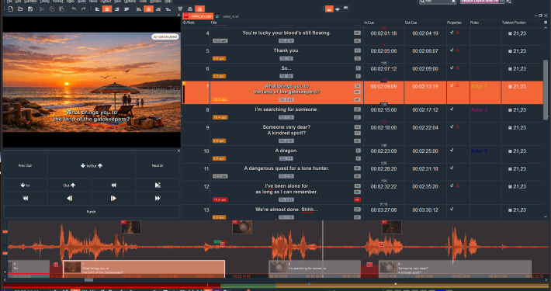Click the red characters-per-second badge in row 12
The height and width of the screenshot is (291, 551).
click(220, 199)
